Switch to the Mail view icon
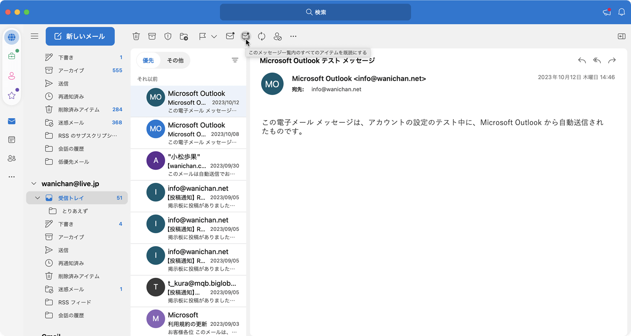The height and width of the screenshot is (336, 631). (x=12, y=121)
